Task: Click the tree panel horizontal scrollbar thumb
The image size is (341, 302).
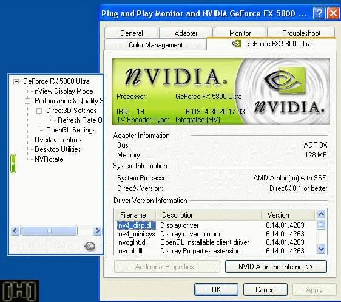Action: (x=49, y=230)
